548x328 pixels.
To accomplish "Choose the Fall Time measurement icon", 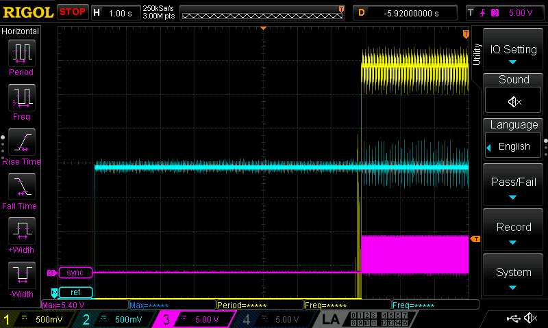I will [x=21, y=187].
